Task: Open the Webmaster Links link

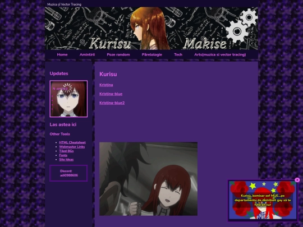Action: click(72, 147)
